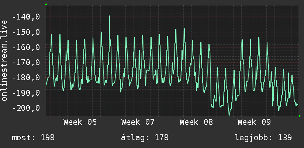Click the vertical 'onlinestream.live' axis title

tap(4, 60)
